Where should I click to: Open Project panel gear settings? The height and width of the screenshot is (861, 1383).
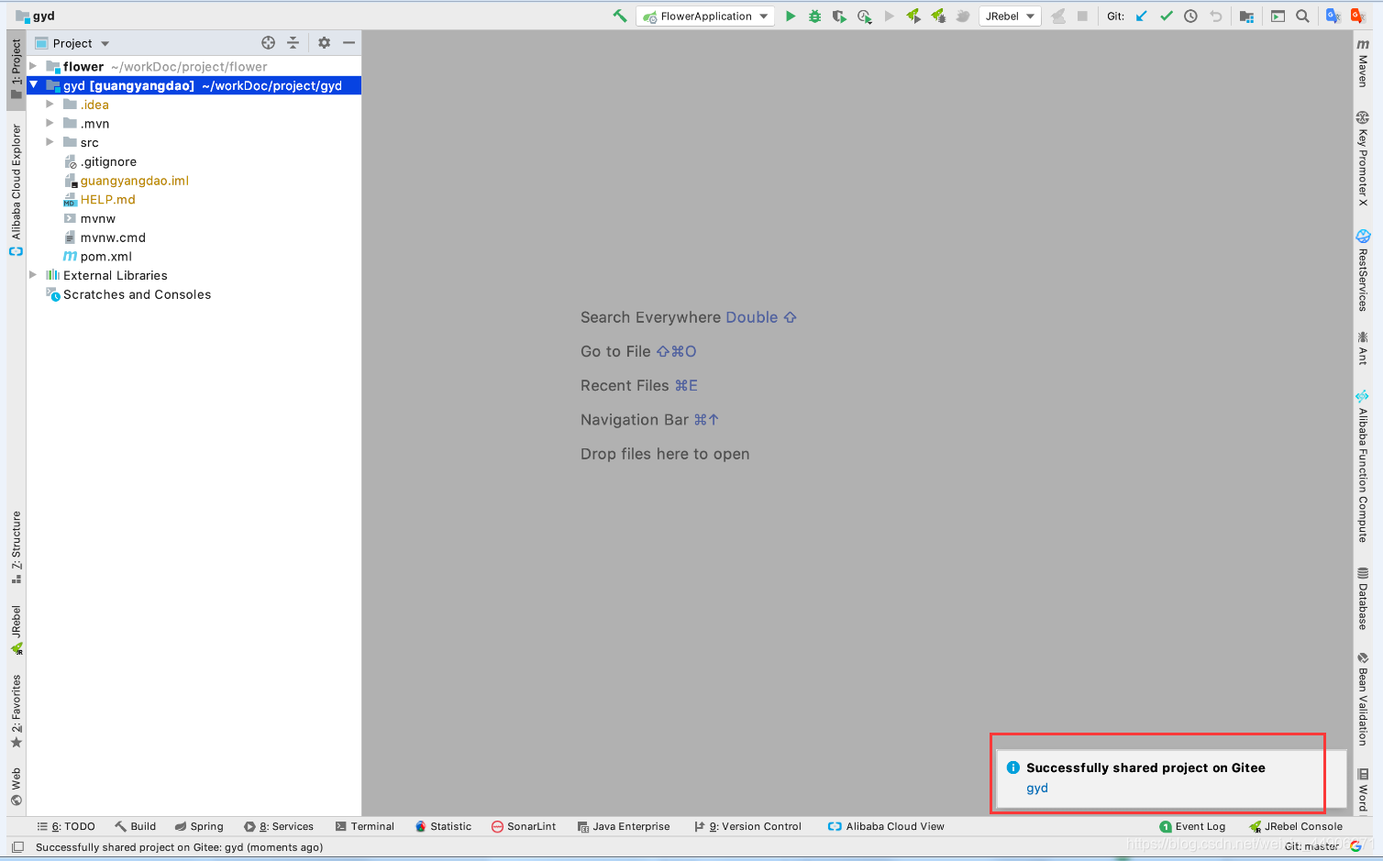324,42
